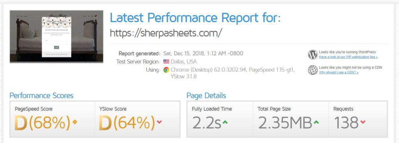Click the Fully Loaded Time up arrow
This screenshot has width=399, height=143.
225,122
